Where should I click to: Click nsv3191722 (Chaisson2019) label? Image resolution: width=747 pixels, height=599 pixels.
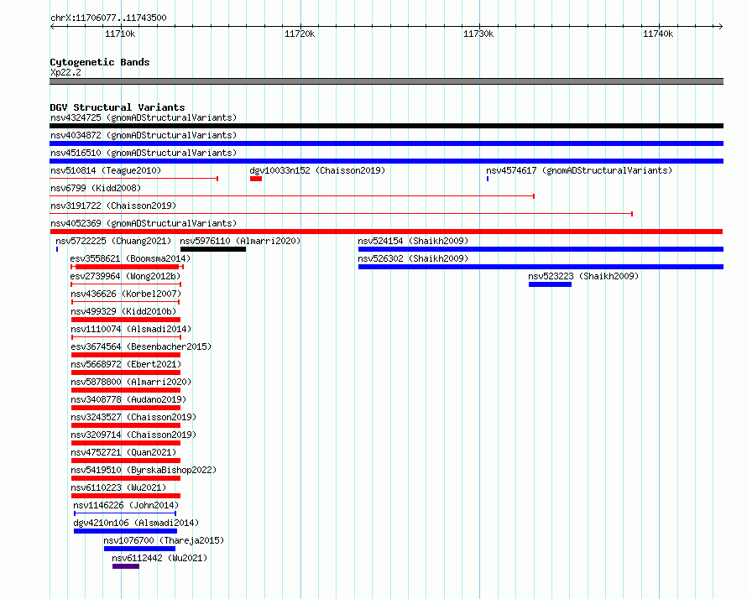coord(113,206)
